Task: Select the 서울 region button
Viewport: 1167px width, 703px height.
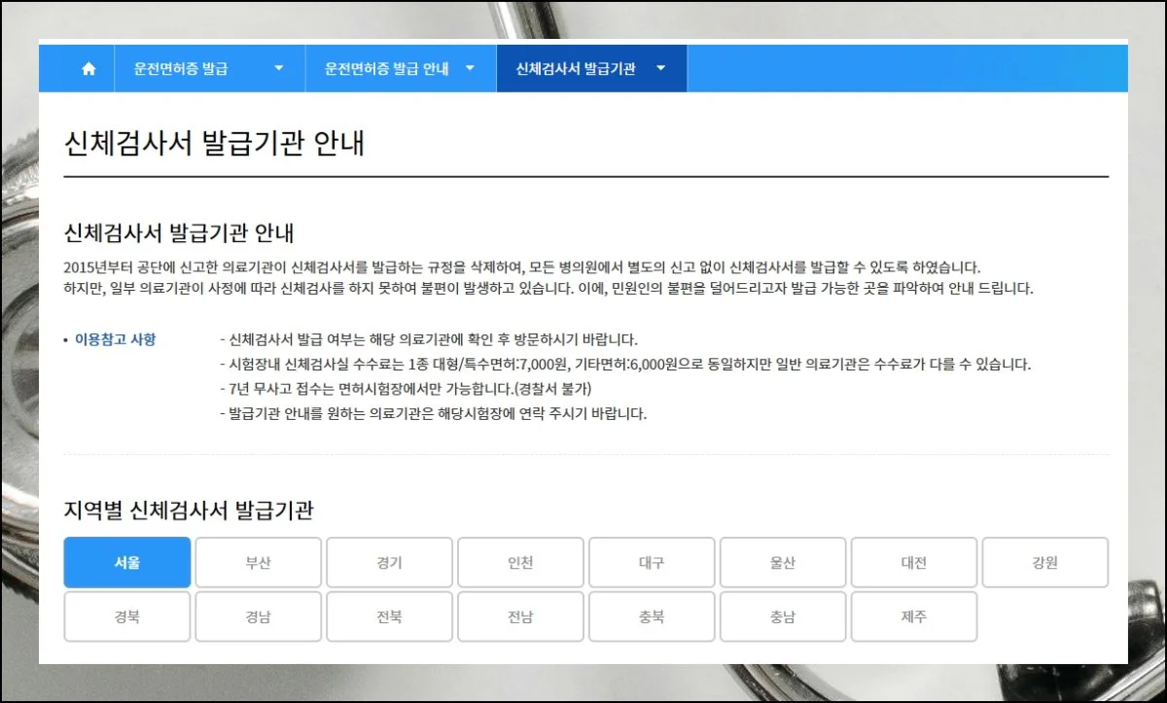Action: coord(126,563)
